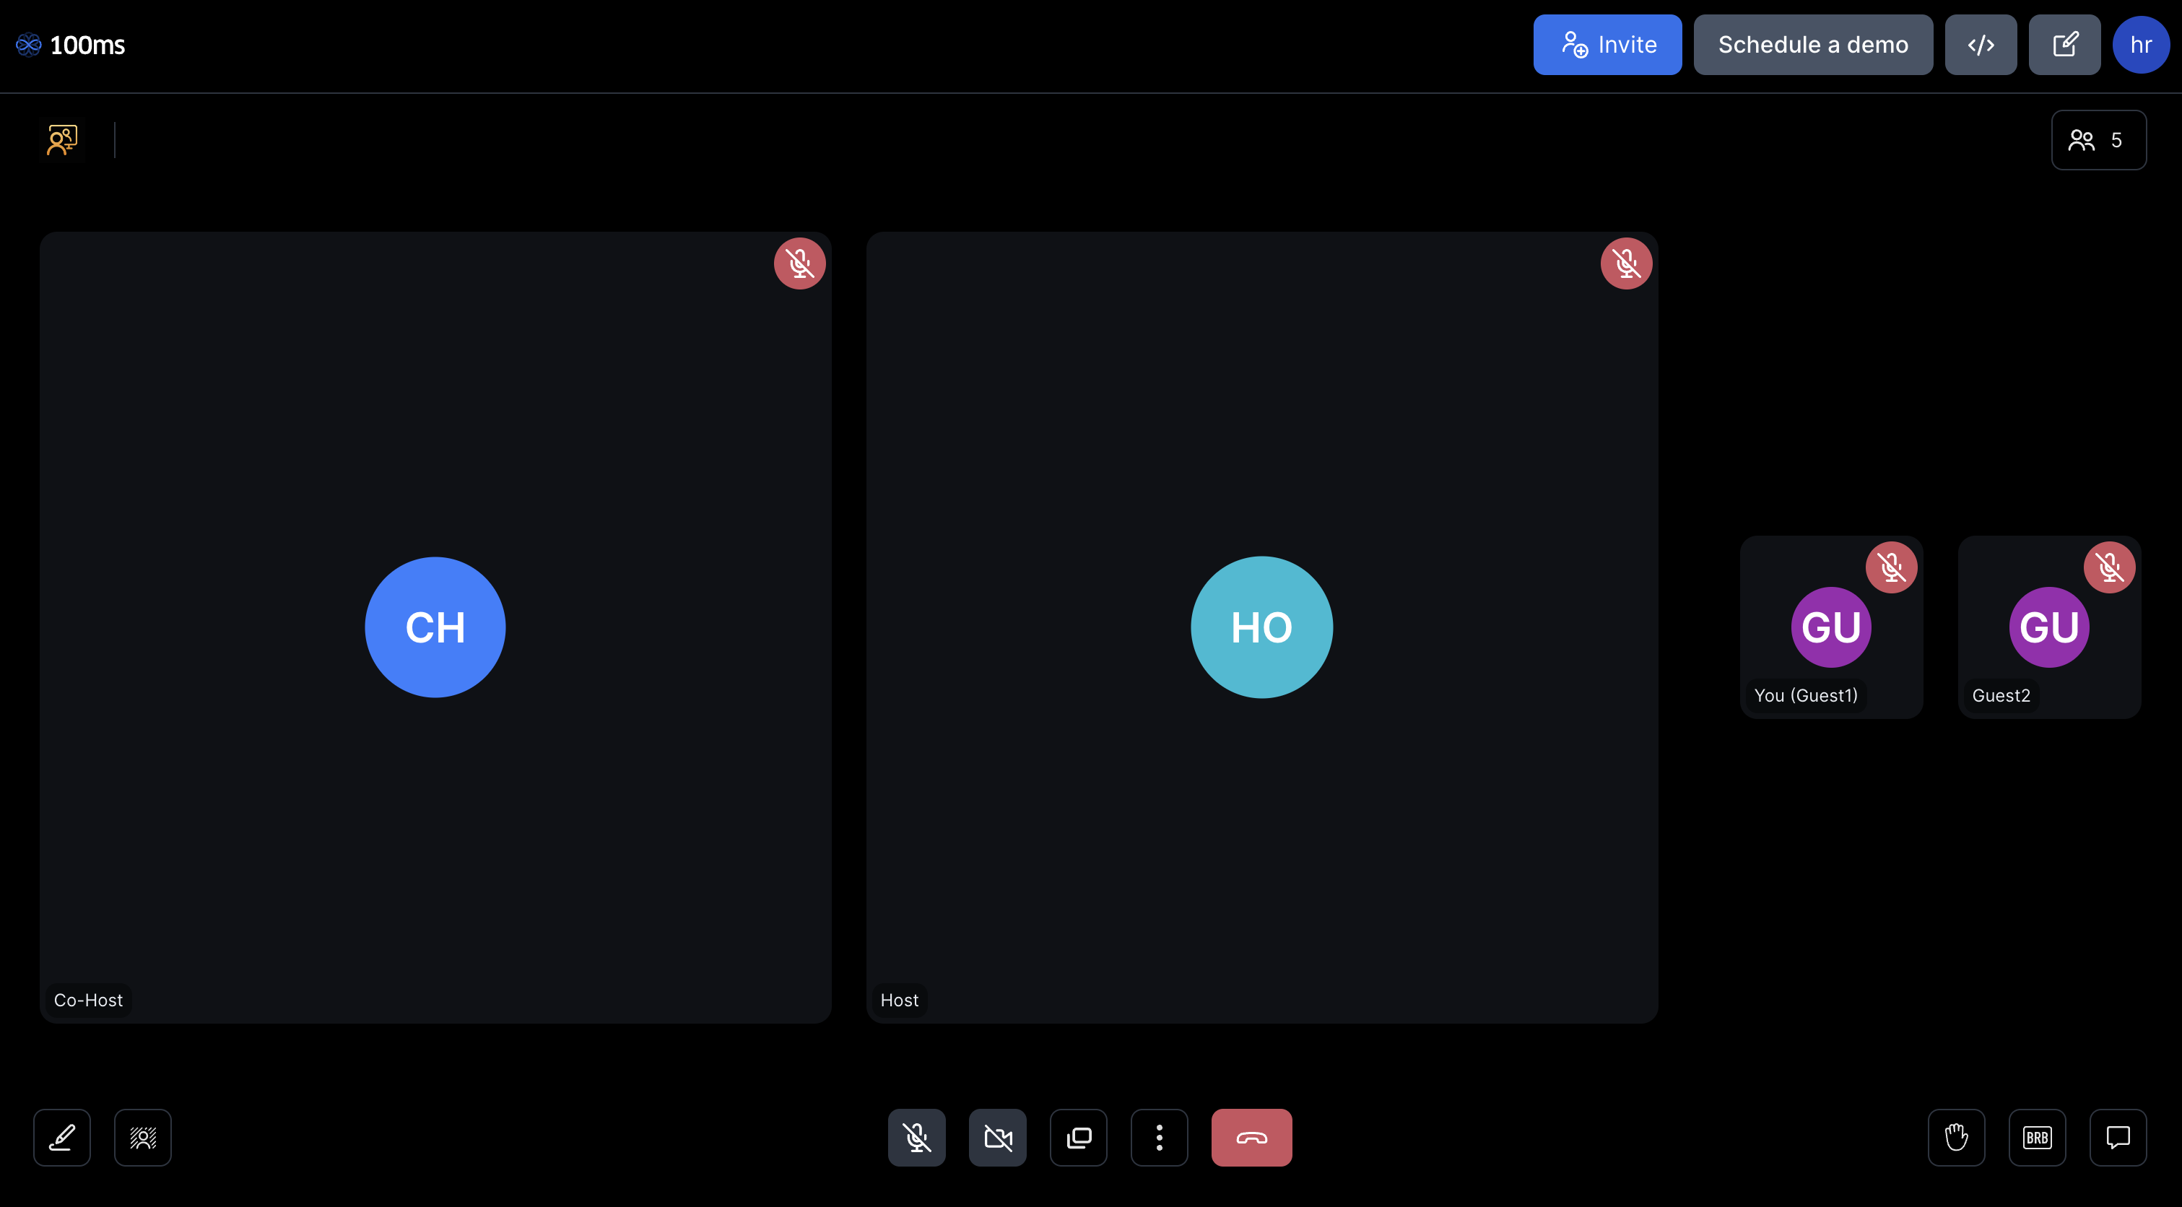Unmute your microphone in bottom bar
This screenshot has height=1207, width=2182.
pos(916,1137)
